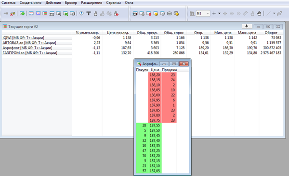The image size is (289, 176).
Task: Click the blue diamond exclamation icon
Action: [81, 13]
